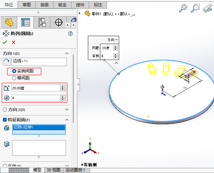Click the panel collapse handle on splitter

(x=78, y=85)
